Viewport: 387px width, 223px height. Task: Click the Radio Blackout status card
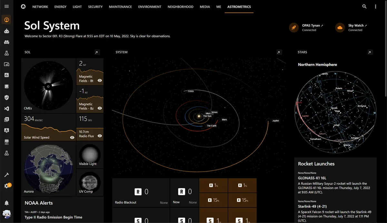[x=141, y=192]
